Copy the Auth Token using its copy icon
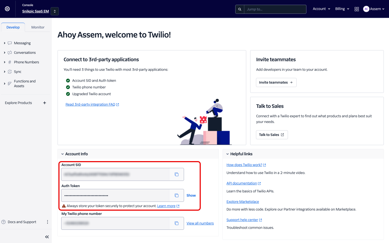This screenshot has height=243, width=389. tap(176, 195)
